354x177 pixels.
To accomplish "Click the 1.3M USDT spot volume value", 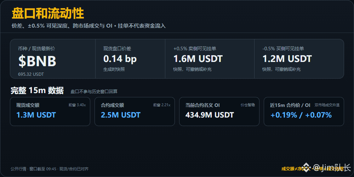I will [x=36, y=115].
